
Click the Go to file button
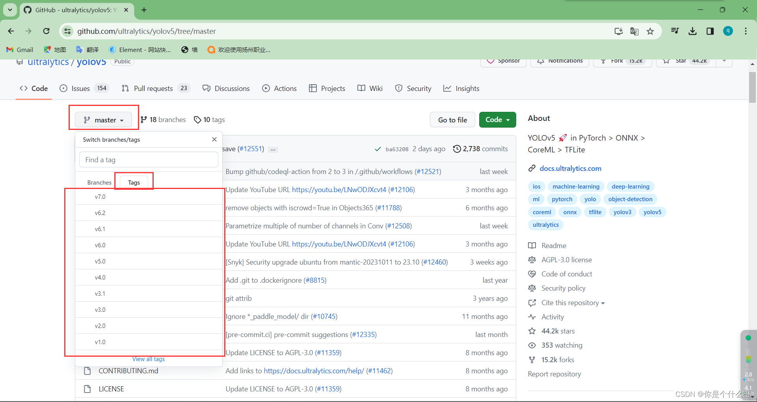tap(452, 120)
